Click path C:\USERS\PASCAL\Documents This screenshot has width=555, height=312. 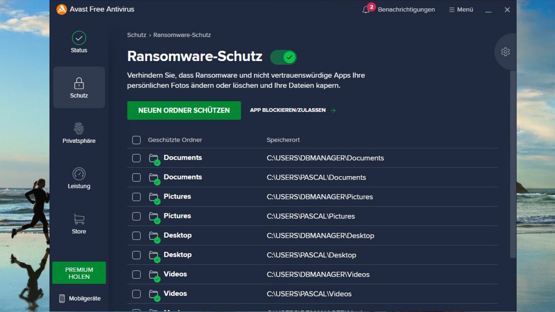316,177
